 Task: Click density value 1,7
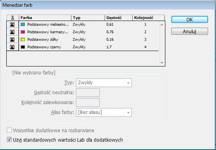click(109, 47)
